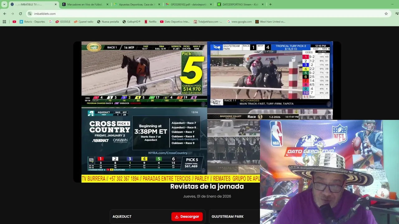Viewport: 399px width, 224px height.
Task: Select the Mahoning Valley race feed
Action: [233, 144]
